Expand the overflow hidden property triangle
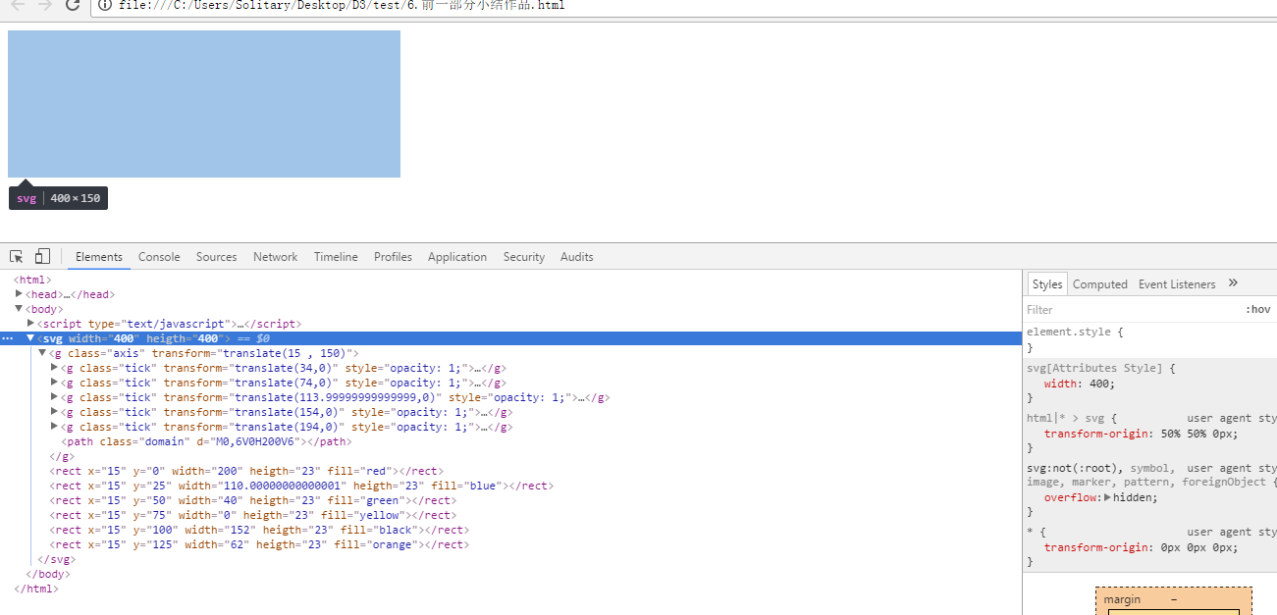The height and width of the screenshot is (615, 1277). click(x=1108, y=497)
